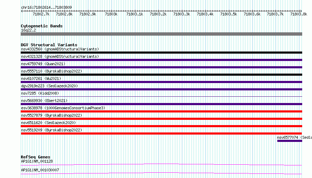Click the right arrowhead of the ruler
312x178 pixels.
coord(301,11)
